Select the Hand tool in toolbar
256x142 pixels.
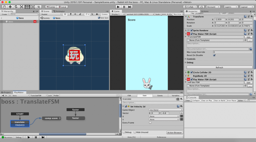pos(4,7)
